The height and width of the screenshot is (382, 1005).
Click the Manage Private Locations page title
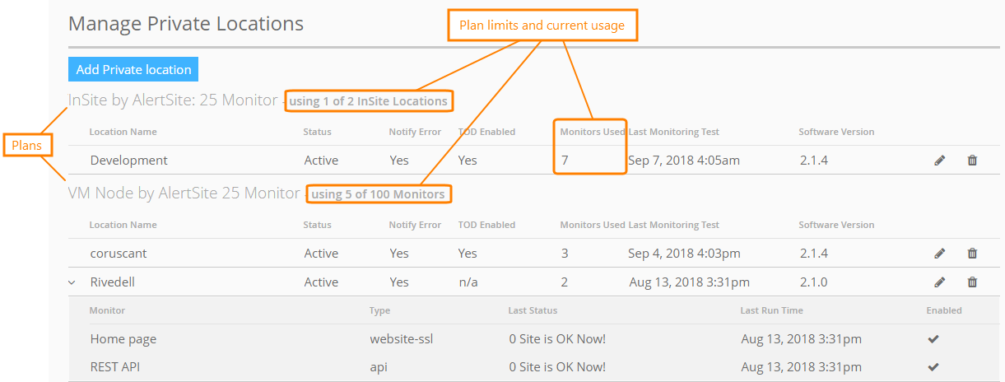point(186,23)
